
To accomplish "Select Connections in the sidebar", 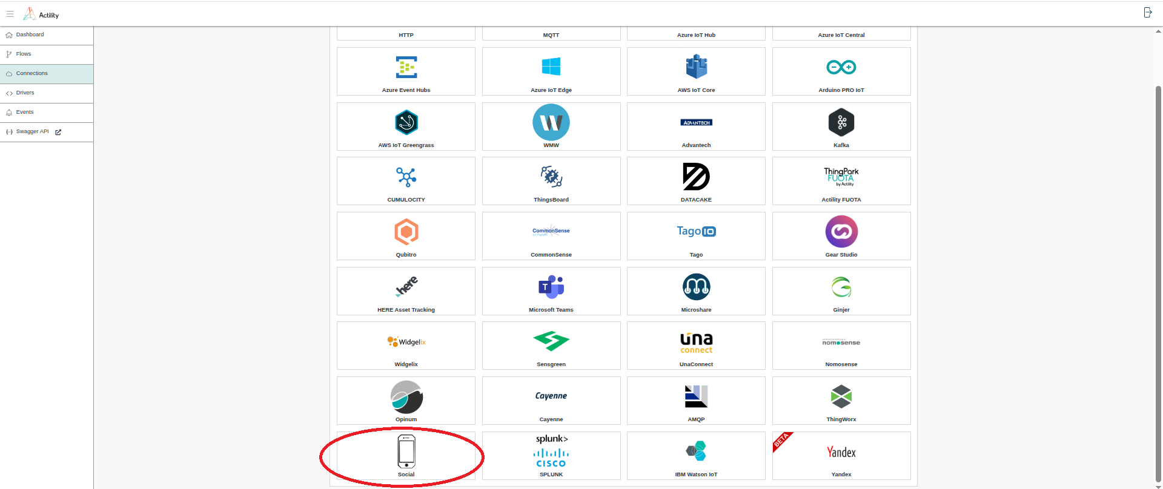I will 47,74.
